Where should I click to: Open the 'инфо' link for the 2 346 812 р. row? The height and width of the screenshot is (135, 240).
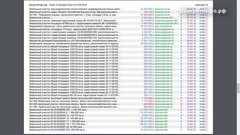tap(202, 38)
